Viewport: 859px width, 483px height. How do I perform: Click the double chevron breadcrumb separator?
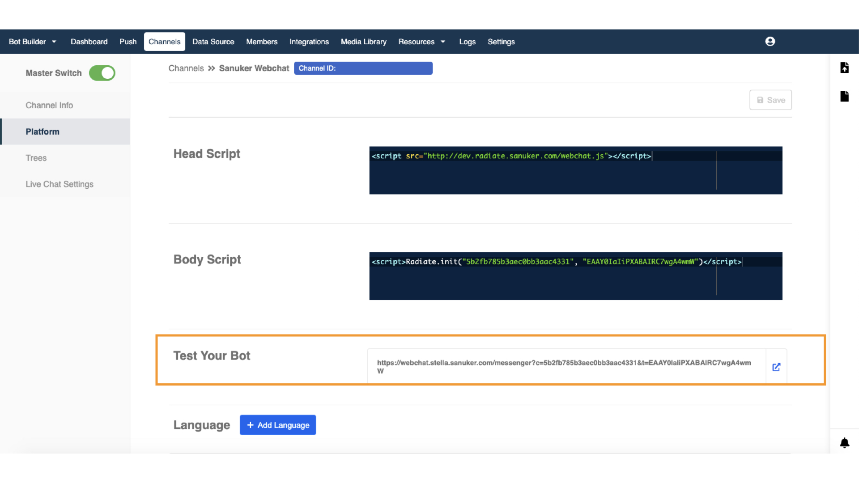212,68
